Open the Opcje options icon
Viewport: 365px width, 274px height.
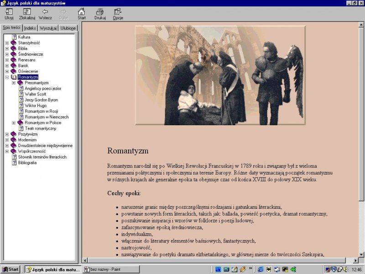118,11
